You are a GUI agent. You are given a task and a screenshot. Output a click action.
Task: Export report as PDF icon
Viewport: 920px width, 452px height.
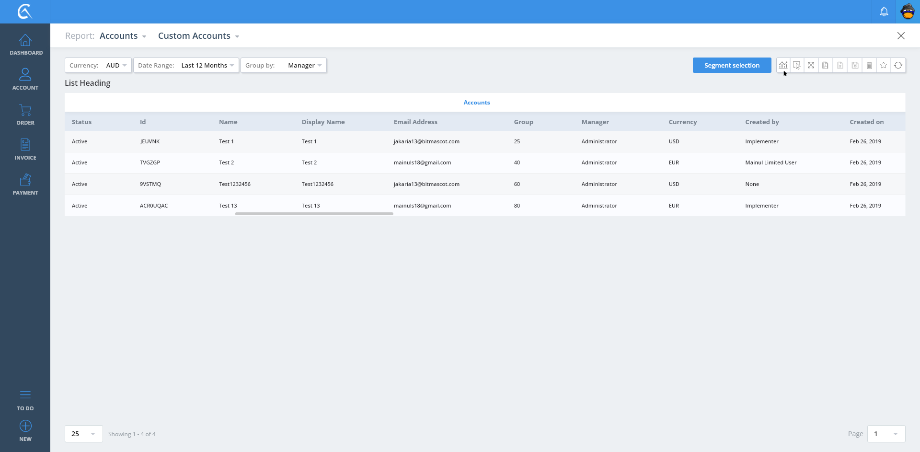click(x=825, y=65)
